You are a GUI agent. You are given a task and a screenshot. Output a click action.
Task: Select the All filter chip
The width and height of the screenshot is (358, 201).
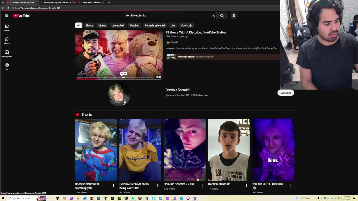[79, 25]
